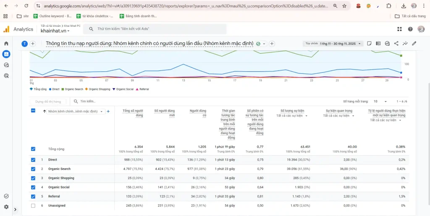430x216 pixels.
Task: Click the Analytics search field
Action: [155, 29]
